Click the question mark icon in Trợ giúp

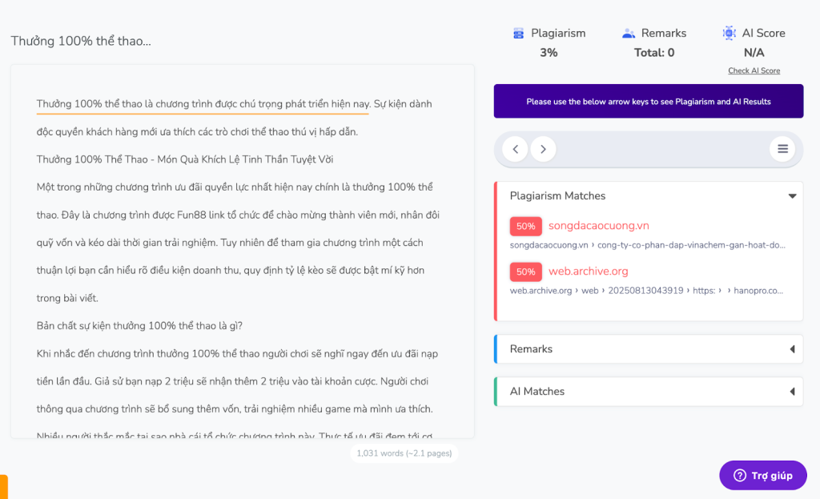pos(740,475)
